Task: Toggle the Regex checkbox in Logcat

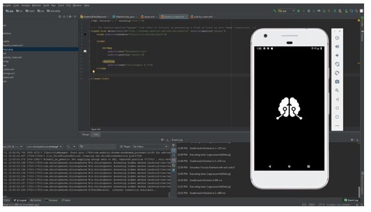Action: click(121, 147)
